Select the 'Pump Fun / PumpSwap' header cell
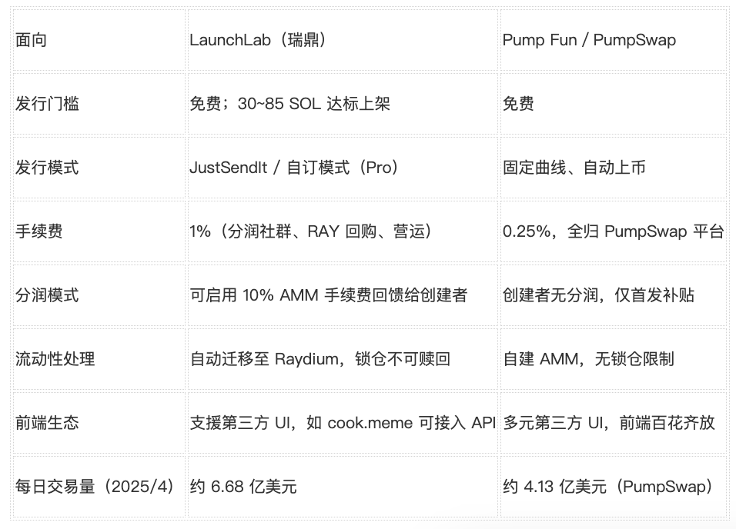The image size is (736, 529). (x=614, y=40)
